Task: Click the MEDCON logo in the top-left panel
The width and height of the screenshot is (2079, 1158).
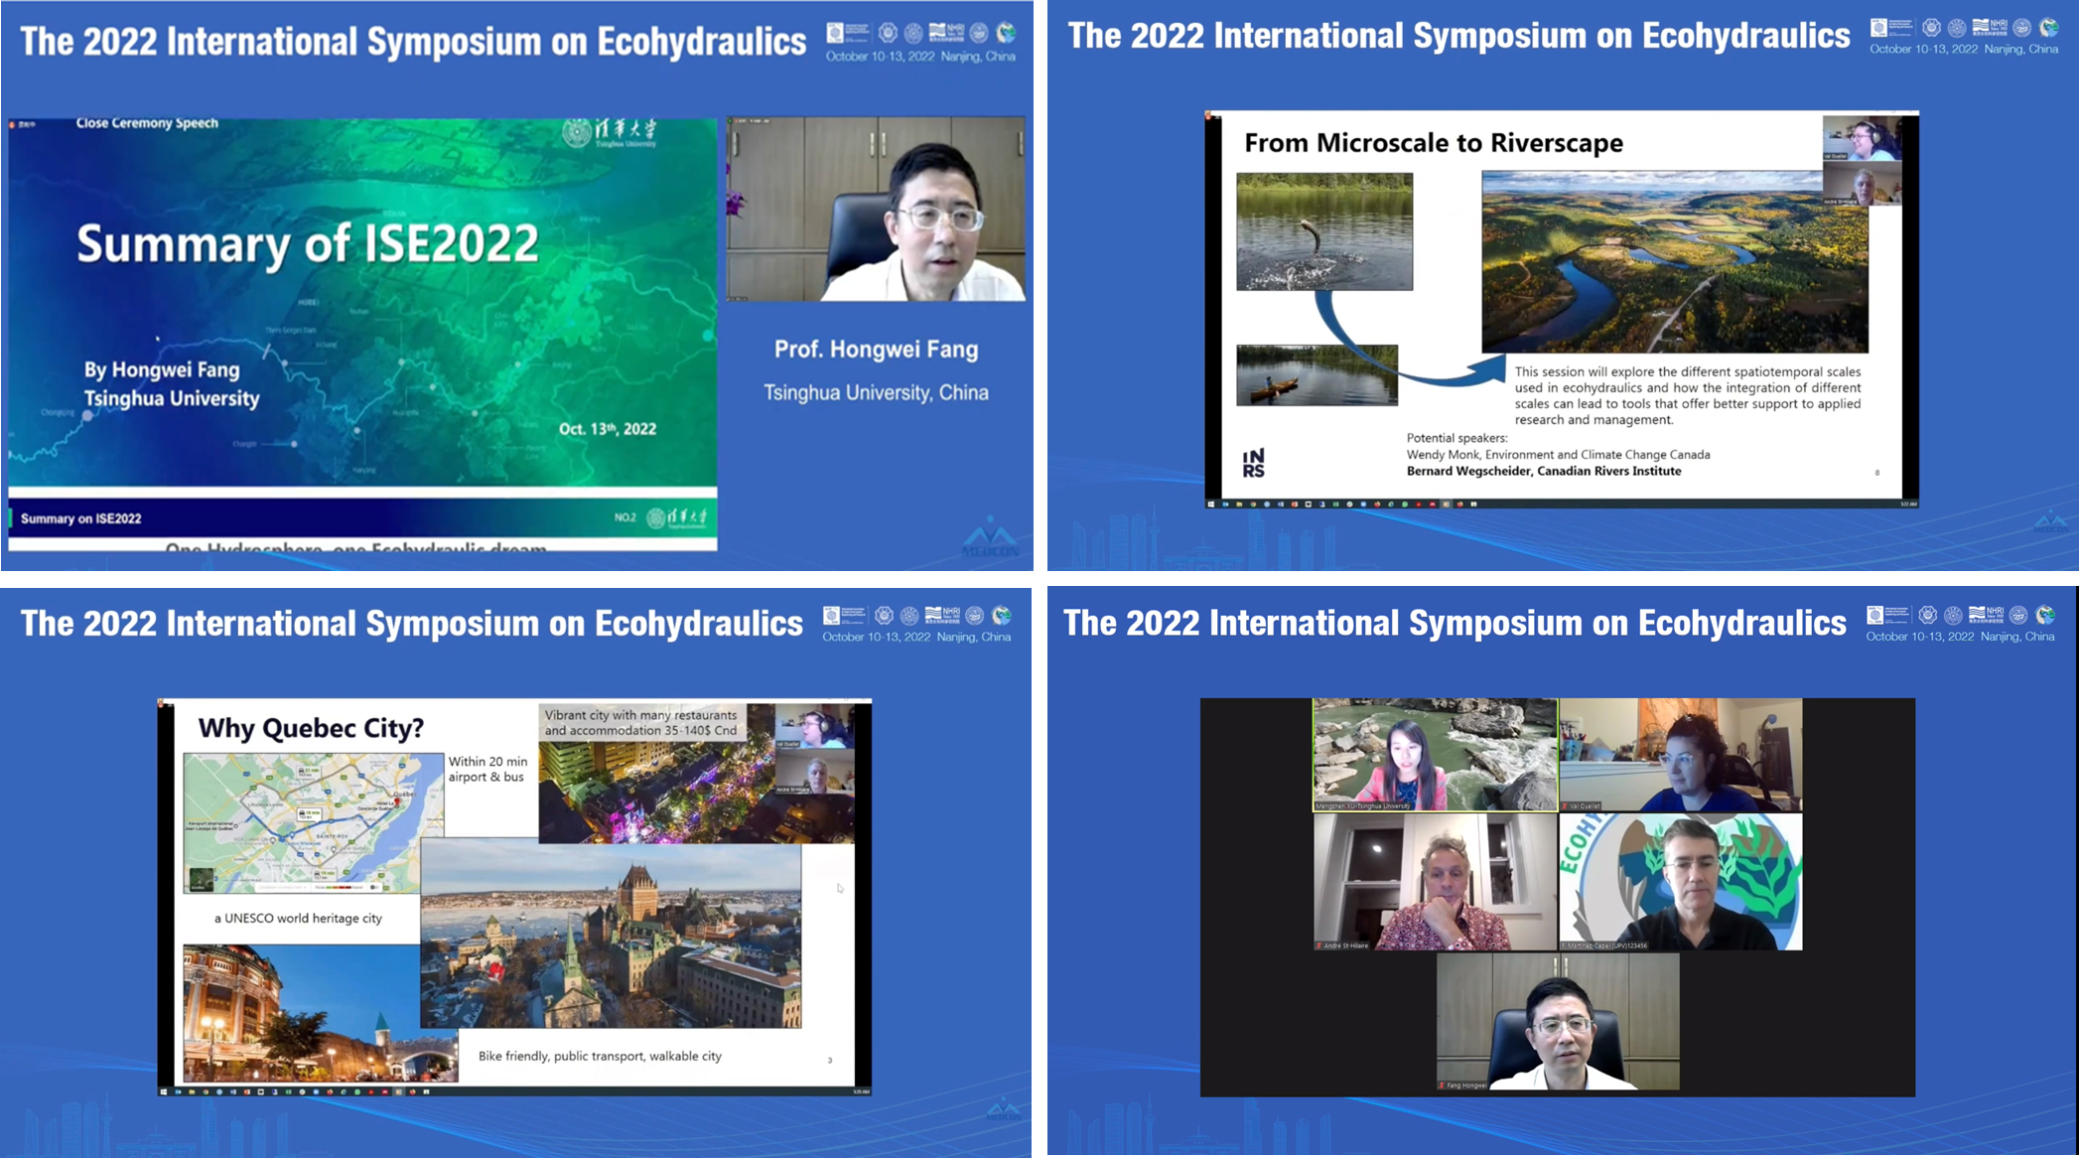Action: click(x=990, y=537)
